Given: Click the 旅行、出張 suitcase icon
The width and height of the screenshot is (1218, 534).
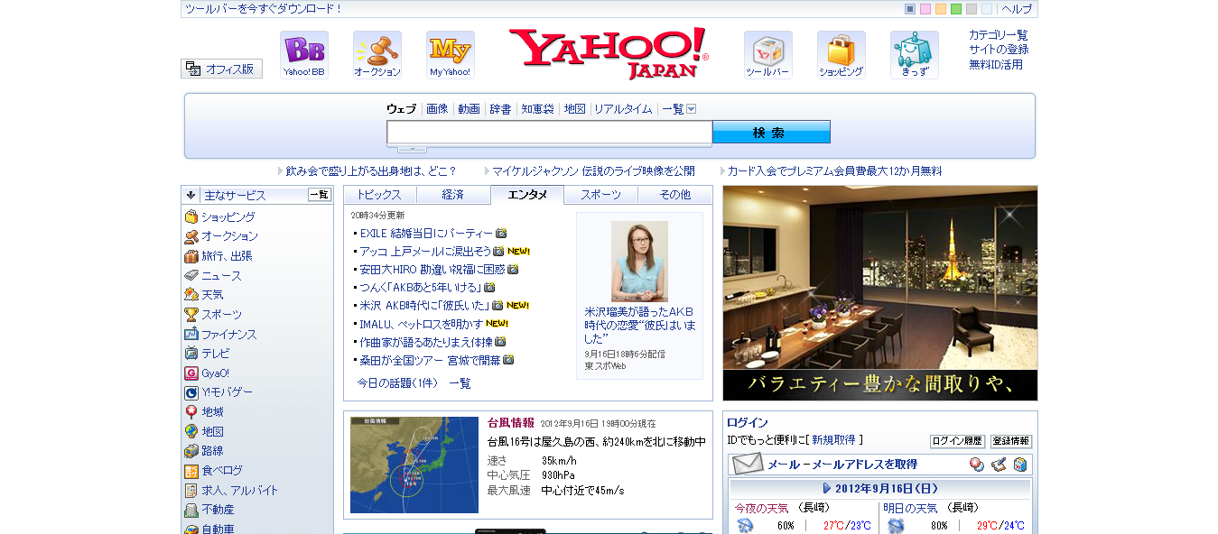Looking at the screenshot, I should tap(191, 256).
